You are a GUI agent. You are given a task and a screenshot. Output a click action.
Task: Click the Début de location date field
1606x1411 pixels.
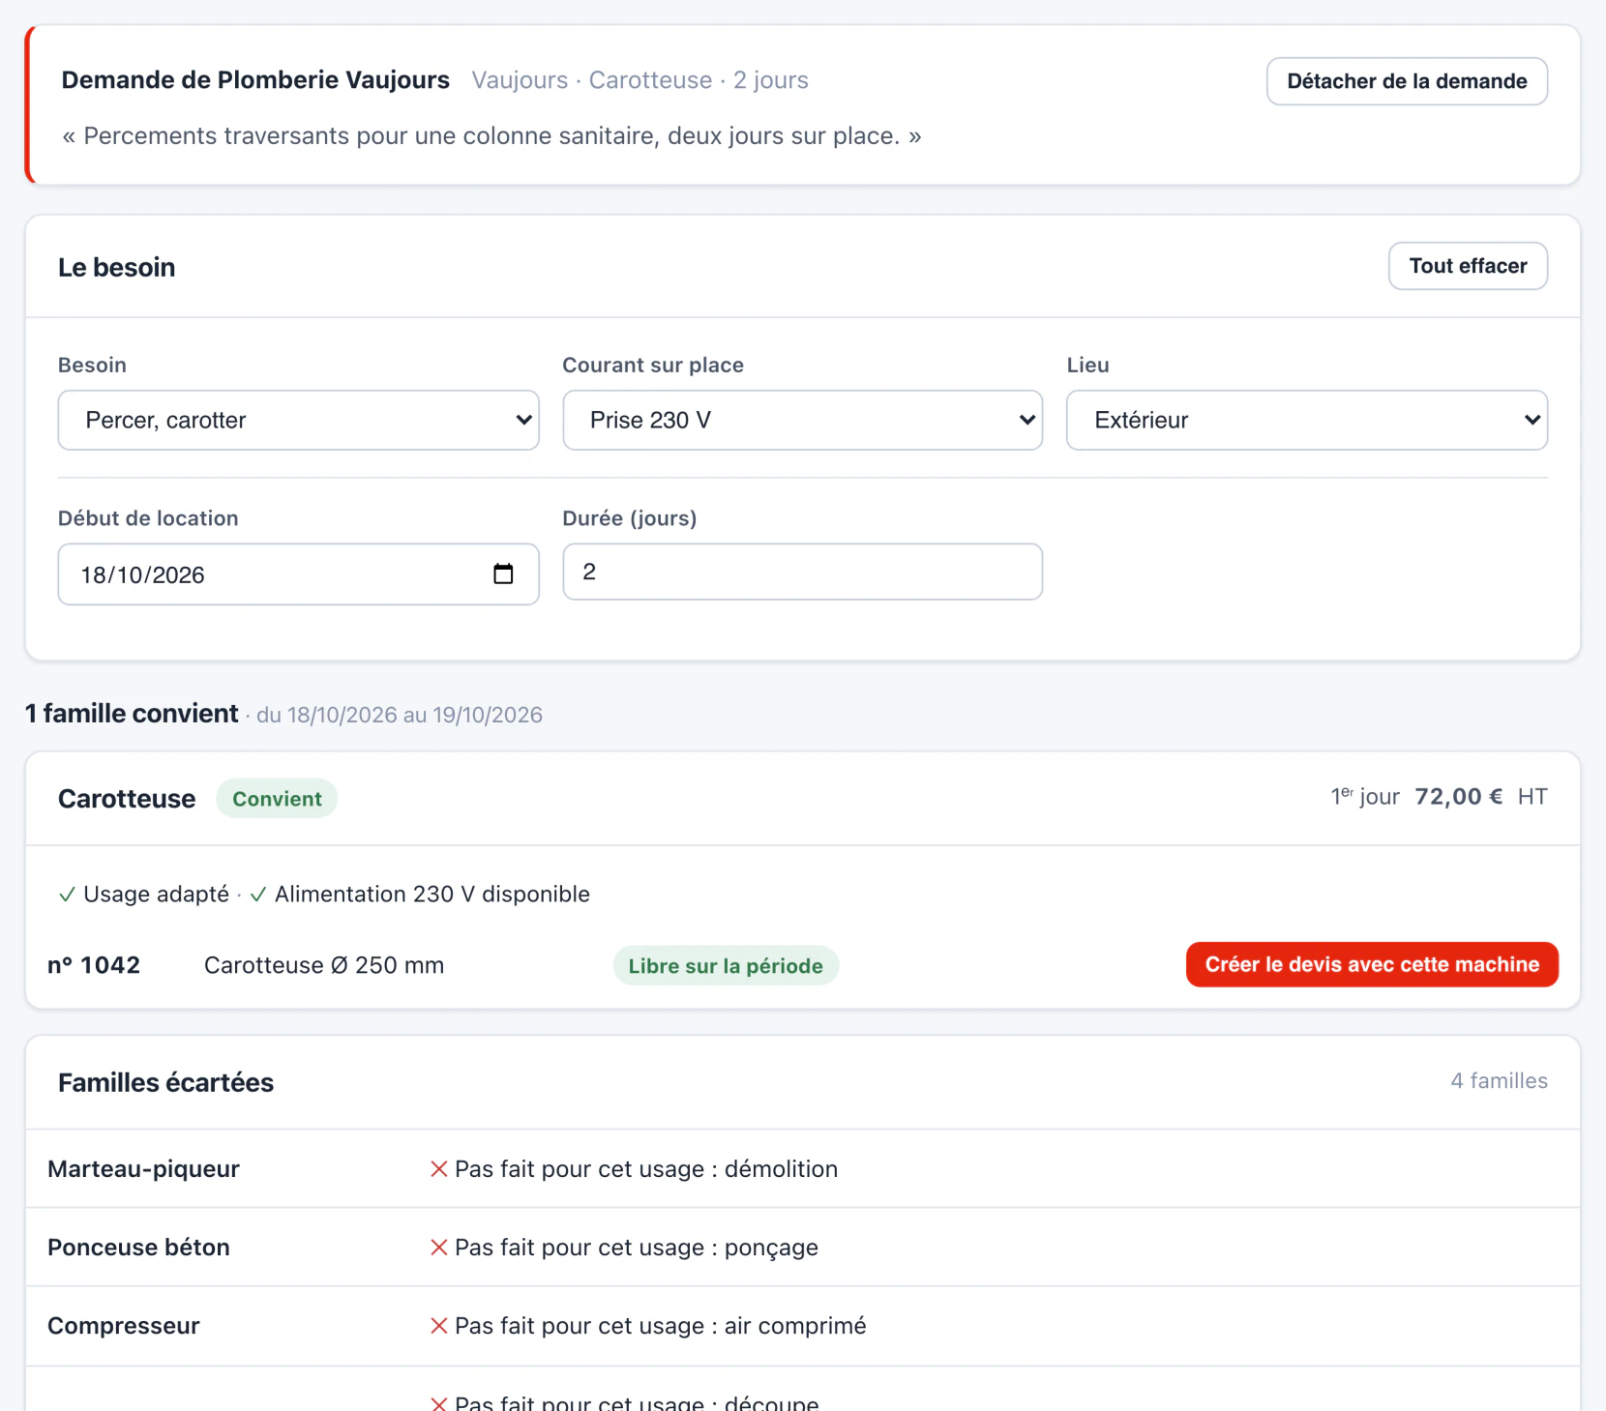click(298, 574)
